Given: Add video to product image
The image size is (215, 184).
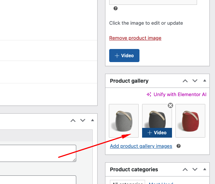Looking at the screenshot, I should click(124, 55).
